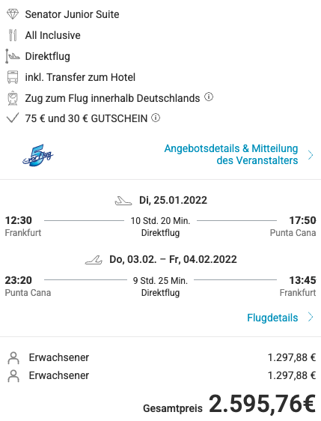Click the departing plane icon by 25.01.2022
The height and width of the screenshot is (421, 321).
(123, 201)
